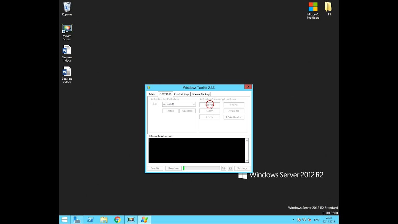Viewport: 398px width, 224px height.
Task: Click the Uninstall button
Action: [x=187, y=111]
